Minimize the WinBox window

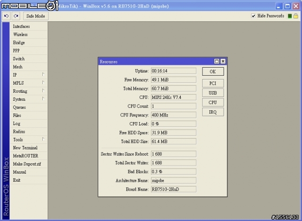click(x=278, y=6)
